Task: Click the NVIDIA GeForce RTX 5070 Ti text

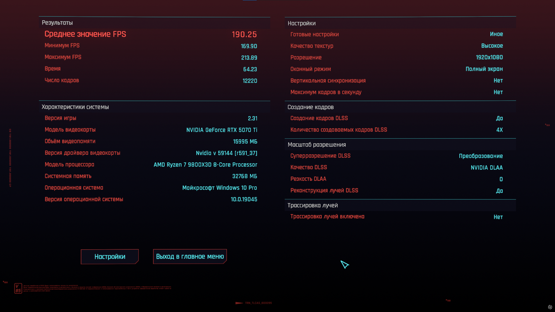Action: click(x=221, y=130)
